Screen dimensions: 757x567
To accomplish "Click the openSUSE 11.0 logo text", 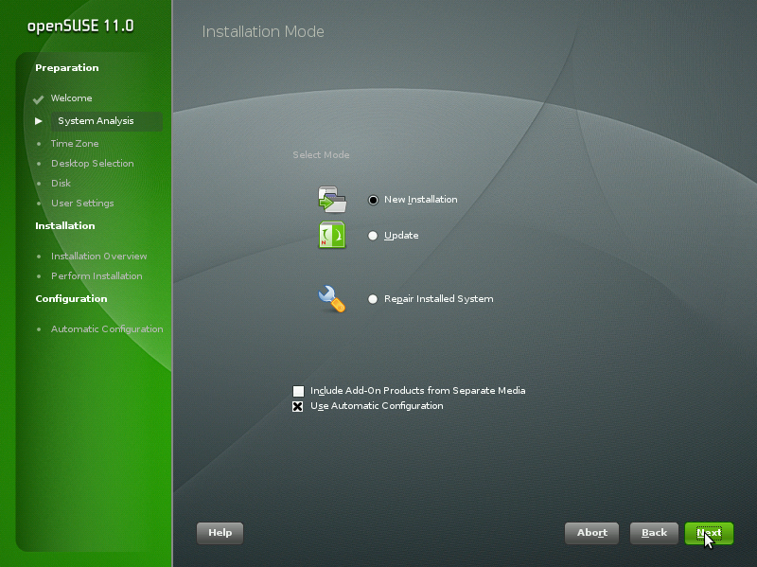I will coord(80,27).
